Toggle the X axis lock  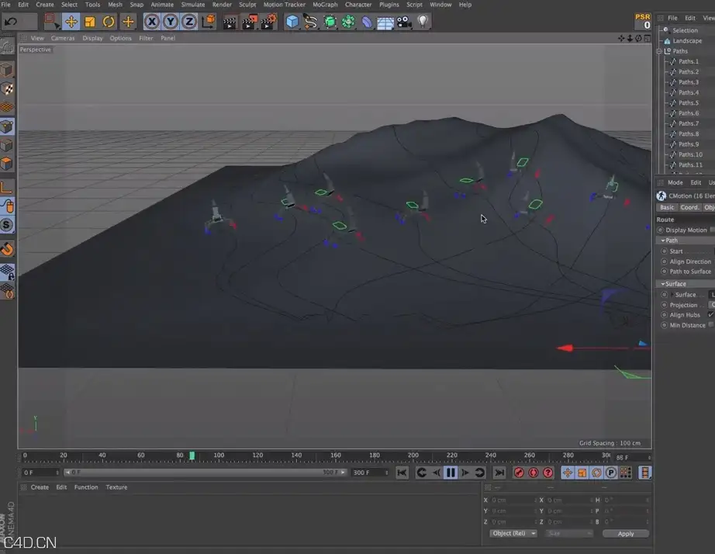click(x=151, y=22)
